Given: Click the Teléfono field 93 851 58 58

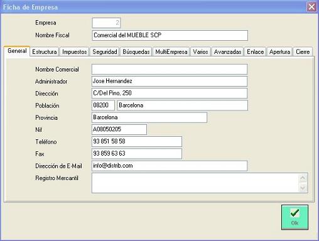Looking at the screenshot, I should 137,142.
